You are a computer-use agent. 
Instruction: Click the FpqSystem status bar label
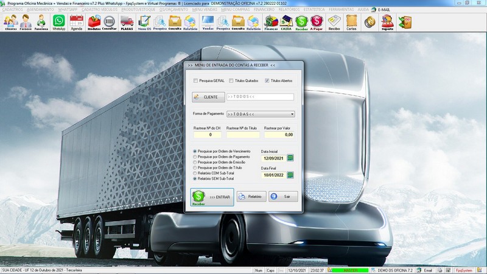click(464, 270)
